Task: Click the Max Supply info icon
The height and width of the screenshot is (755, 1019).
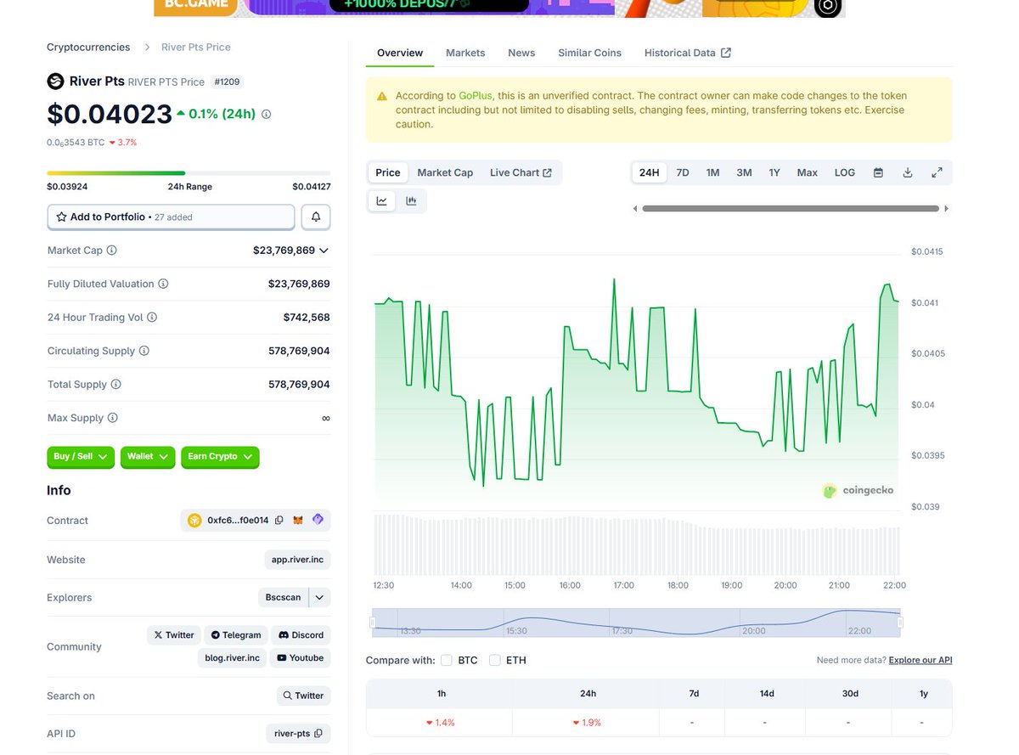Action: click(x=113, y=418)
